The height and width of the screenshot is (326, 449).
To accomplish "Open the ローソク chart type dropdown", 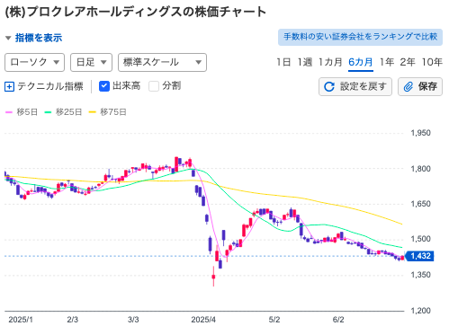I will click(34, 62).
